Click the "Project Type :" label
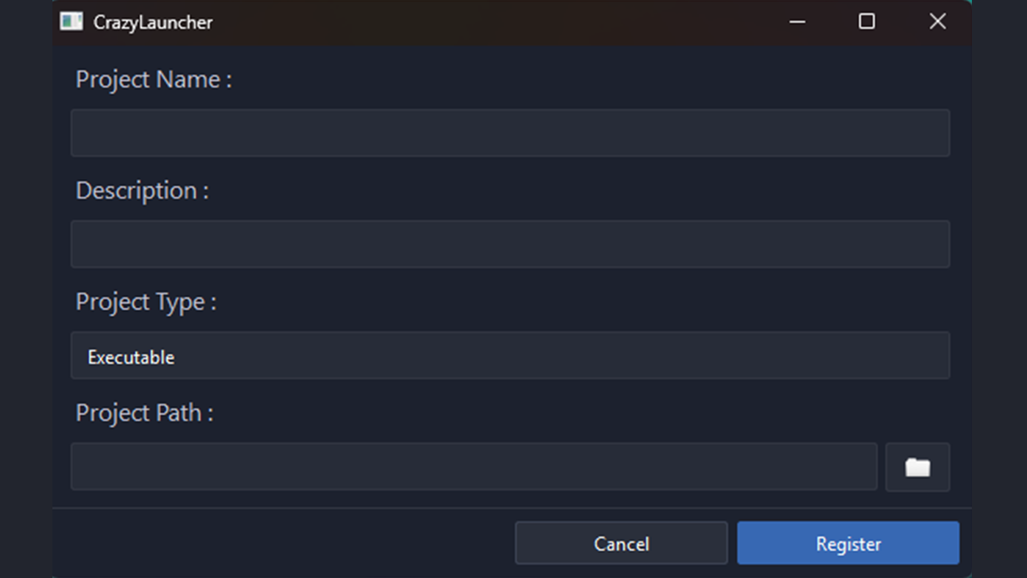1027x578 pixels. tap(145, 302)
